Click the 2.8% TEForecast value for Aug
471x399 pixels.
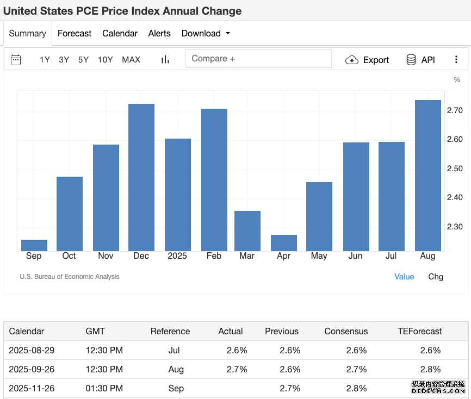[x=430, y=369]
